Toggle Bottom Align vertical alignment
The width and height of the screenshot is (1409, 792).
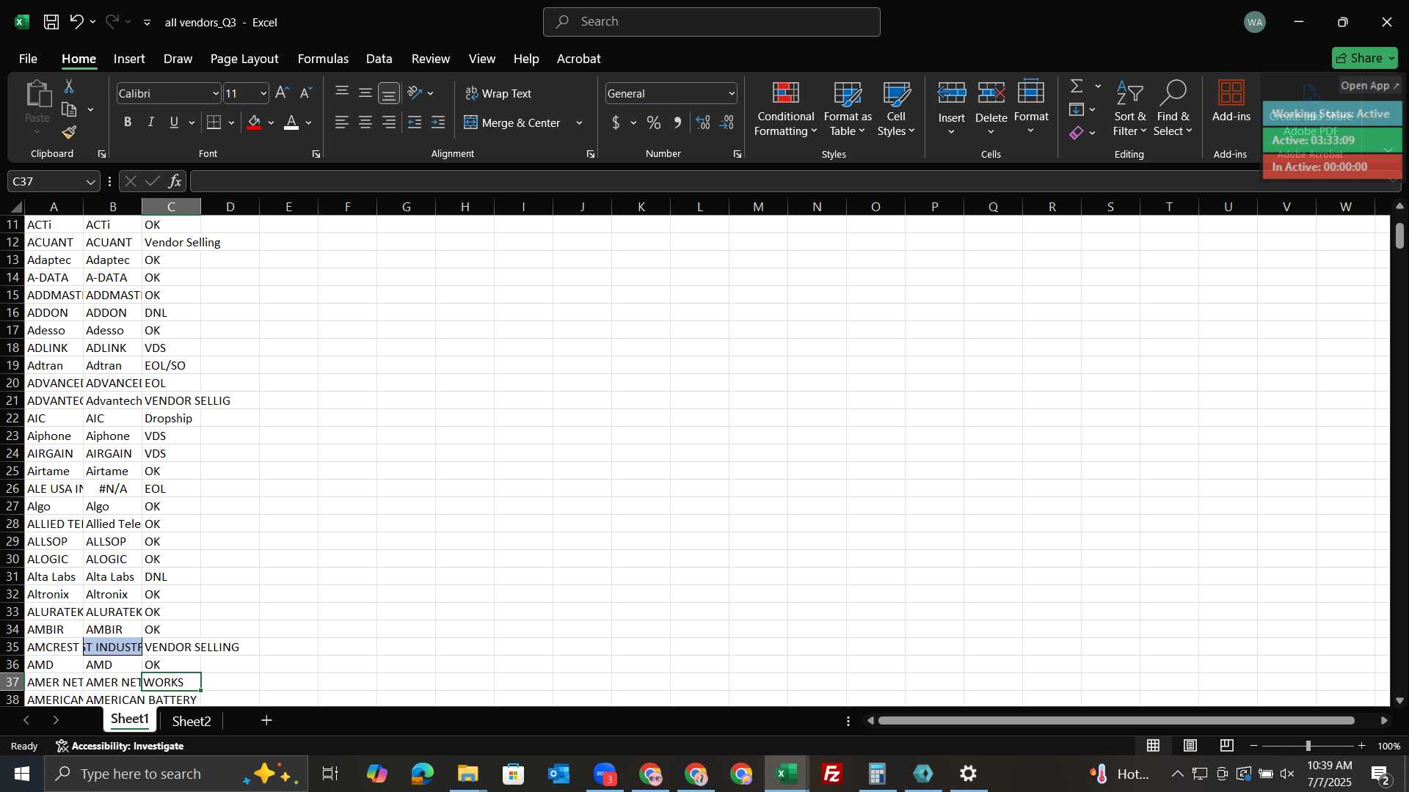click(x=389, y=93)
